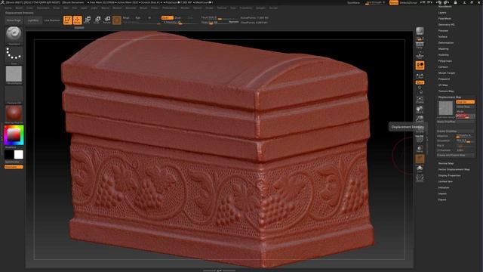Click the Live Boolean button
This screenshot has height=272, width=483.
pyautogui.click(x=52, y=20)
